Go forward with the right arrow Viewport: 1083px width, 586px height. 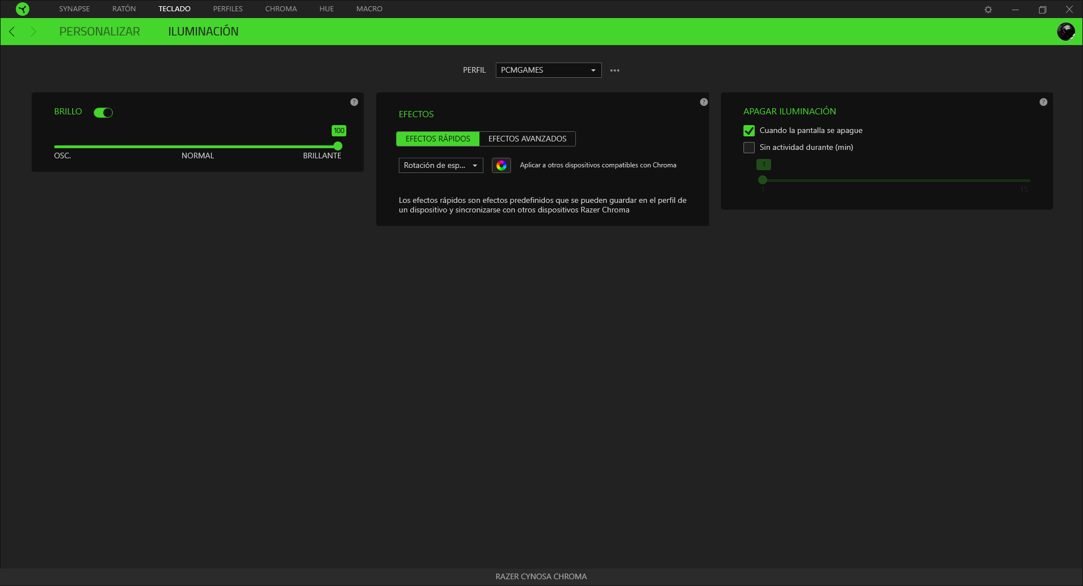pos(33,32)
